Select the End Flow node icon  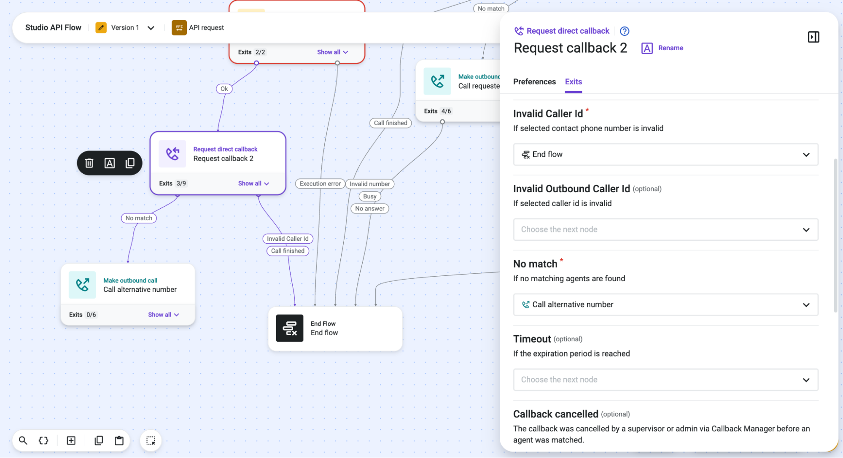[289, 328]
